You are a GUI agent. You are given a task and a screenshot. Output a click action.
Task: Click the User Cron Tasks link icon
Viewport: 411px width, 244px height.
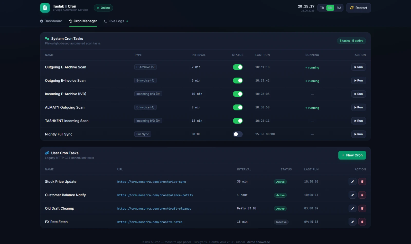tap(47, 153)
